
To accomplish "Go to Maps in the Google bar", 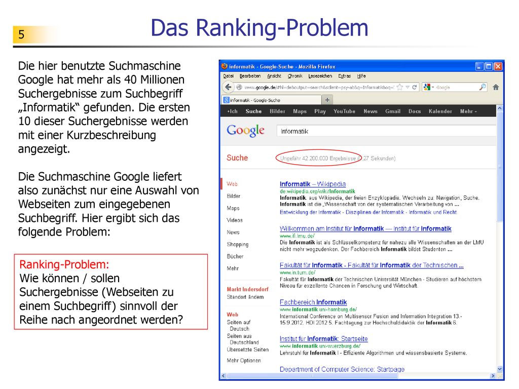I will tap(300, 111).
